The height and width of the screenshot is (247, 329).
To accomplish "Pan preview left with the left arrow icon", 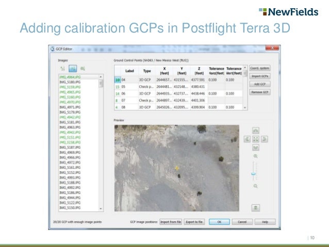I will (247, 139).
